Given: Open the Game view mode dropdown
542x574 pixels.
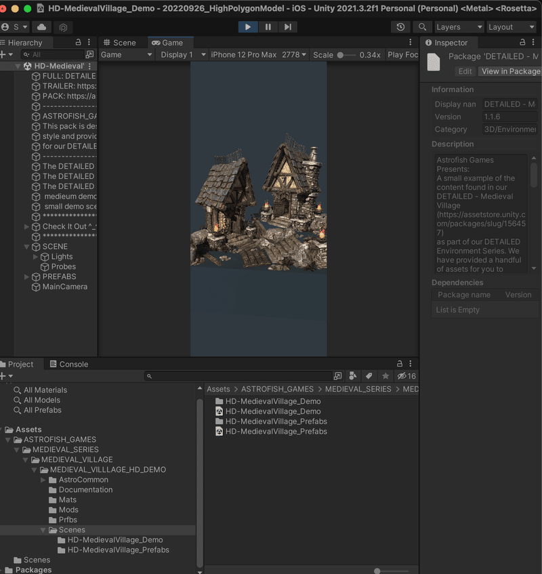Looking at the screenshot, I should (x=126, y=55).
